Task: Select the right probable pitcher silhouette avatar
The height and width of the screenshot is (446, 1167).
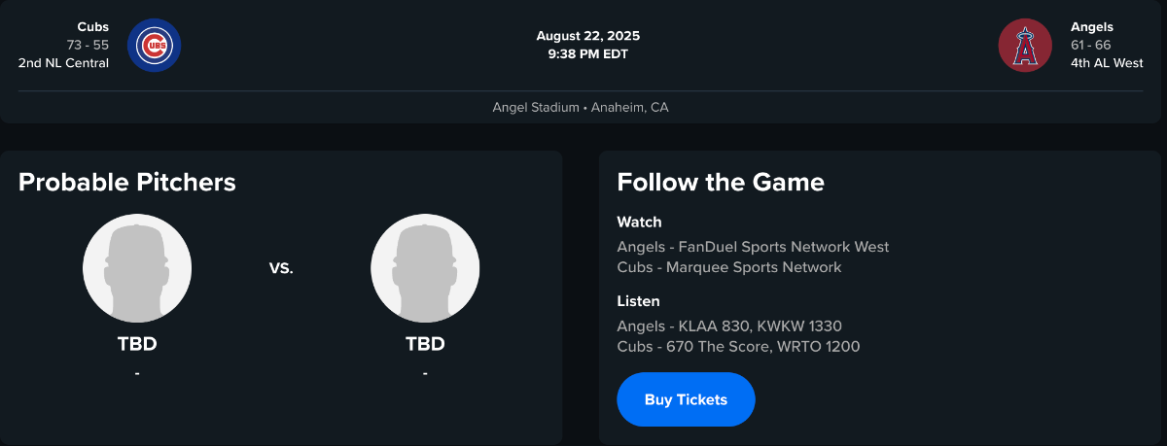Action: (425, 268)
